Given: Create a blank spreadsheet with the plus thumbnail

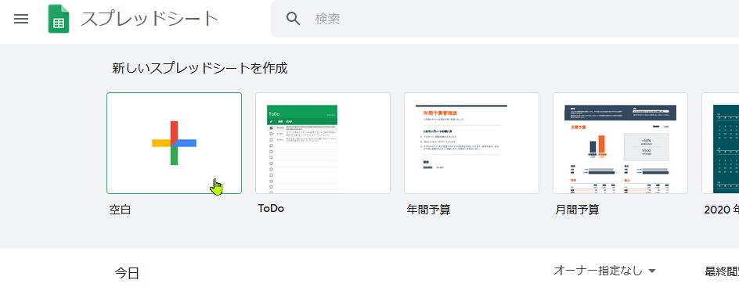Looking at the screenshot, I should 174,143.
